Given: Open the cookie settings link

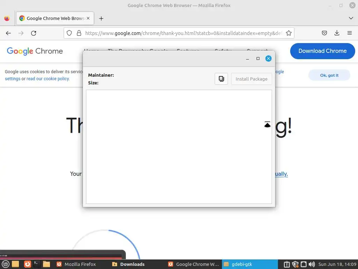Looking at the screenshot, I should [13, 79].
